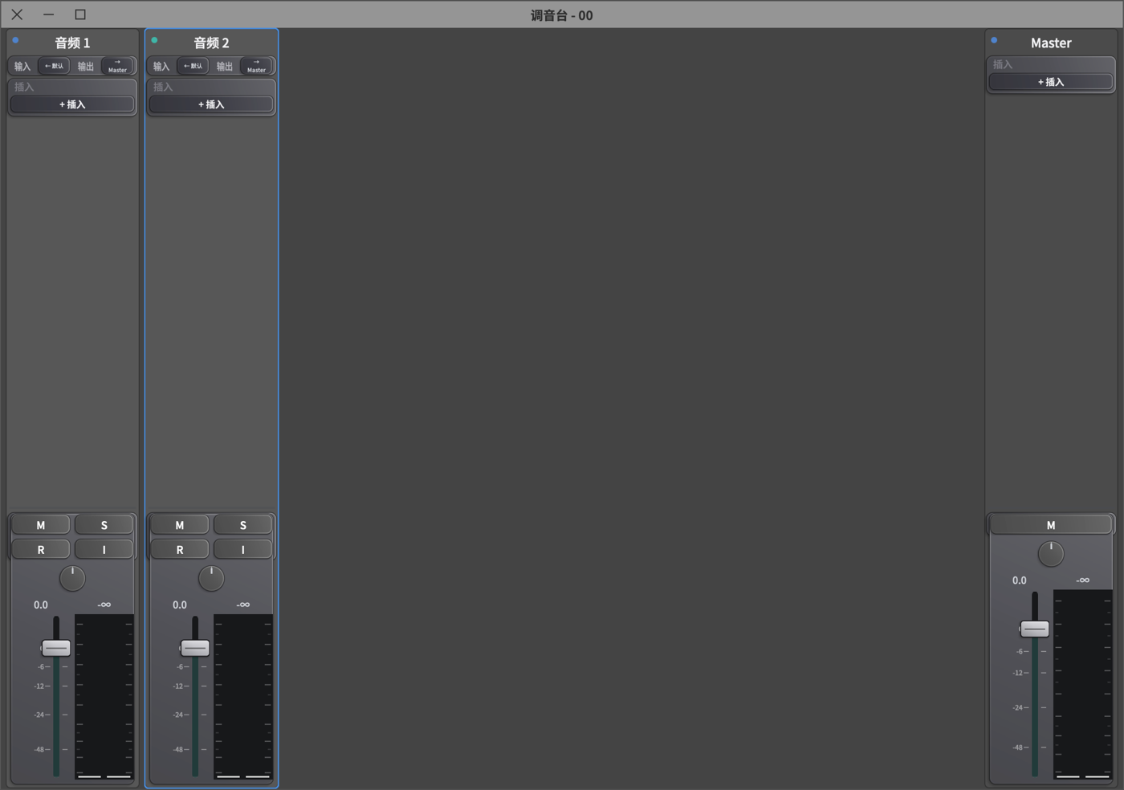Click the 0.0 gain value on 音频 1

(41, 605)
